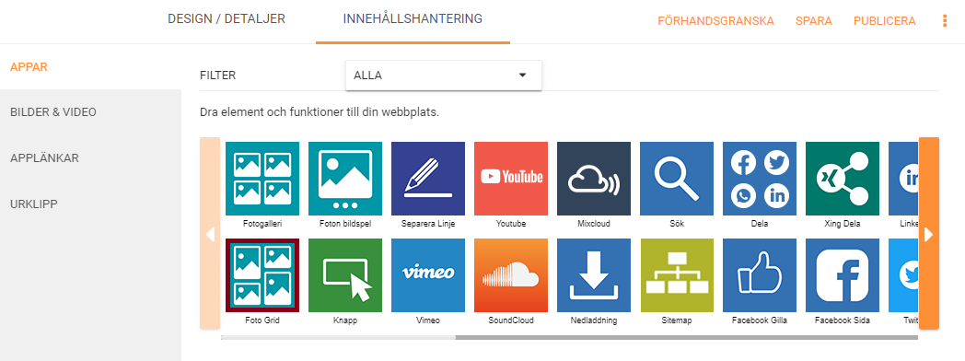Select the SoundCloud app icon
The height and width of the screenshot is (361, 965).
tap(511, 275)
